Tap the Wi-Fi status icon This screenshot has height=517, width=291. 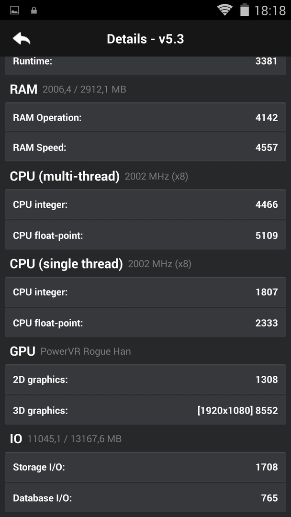click(225, 10)
